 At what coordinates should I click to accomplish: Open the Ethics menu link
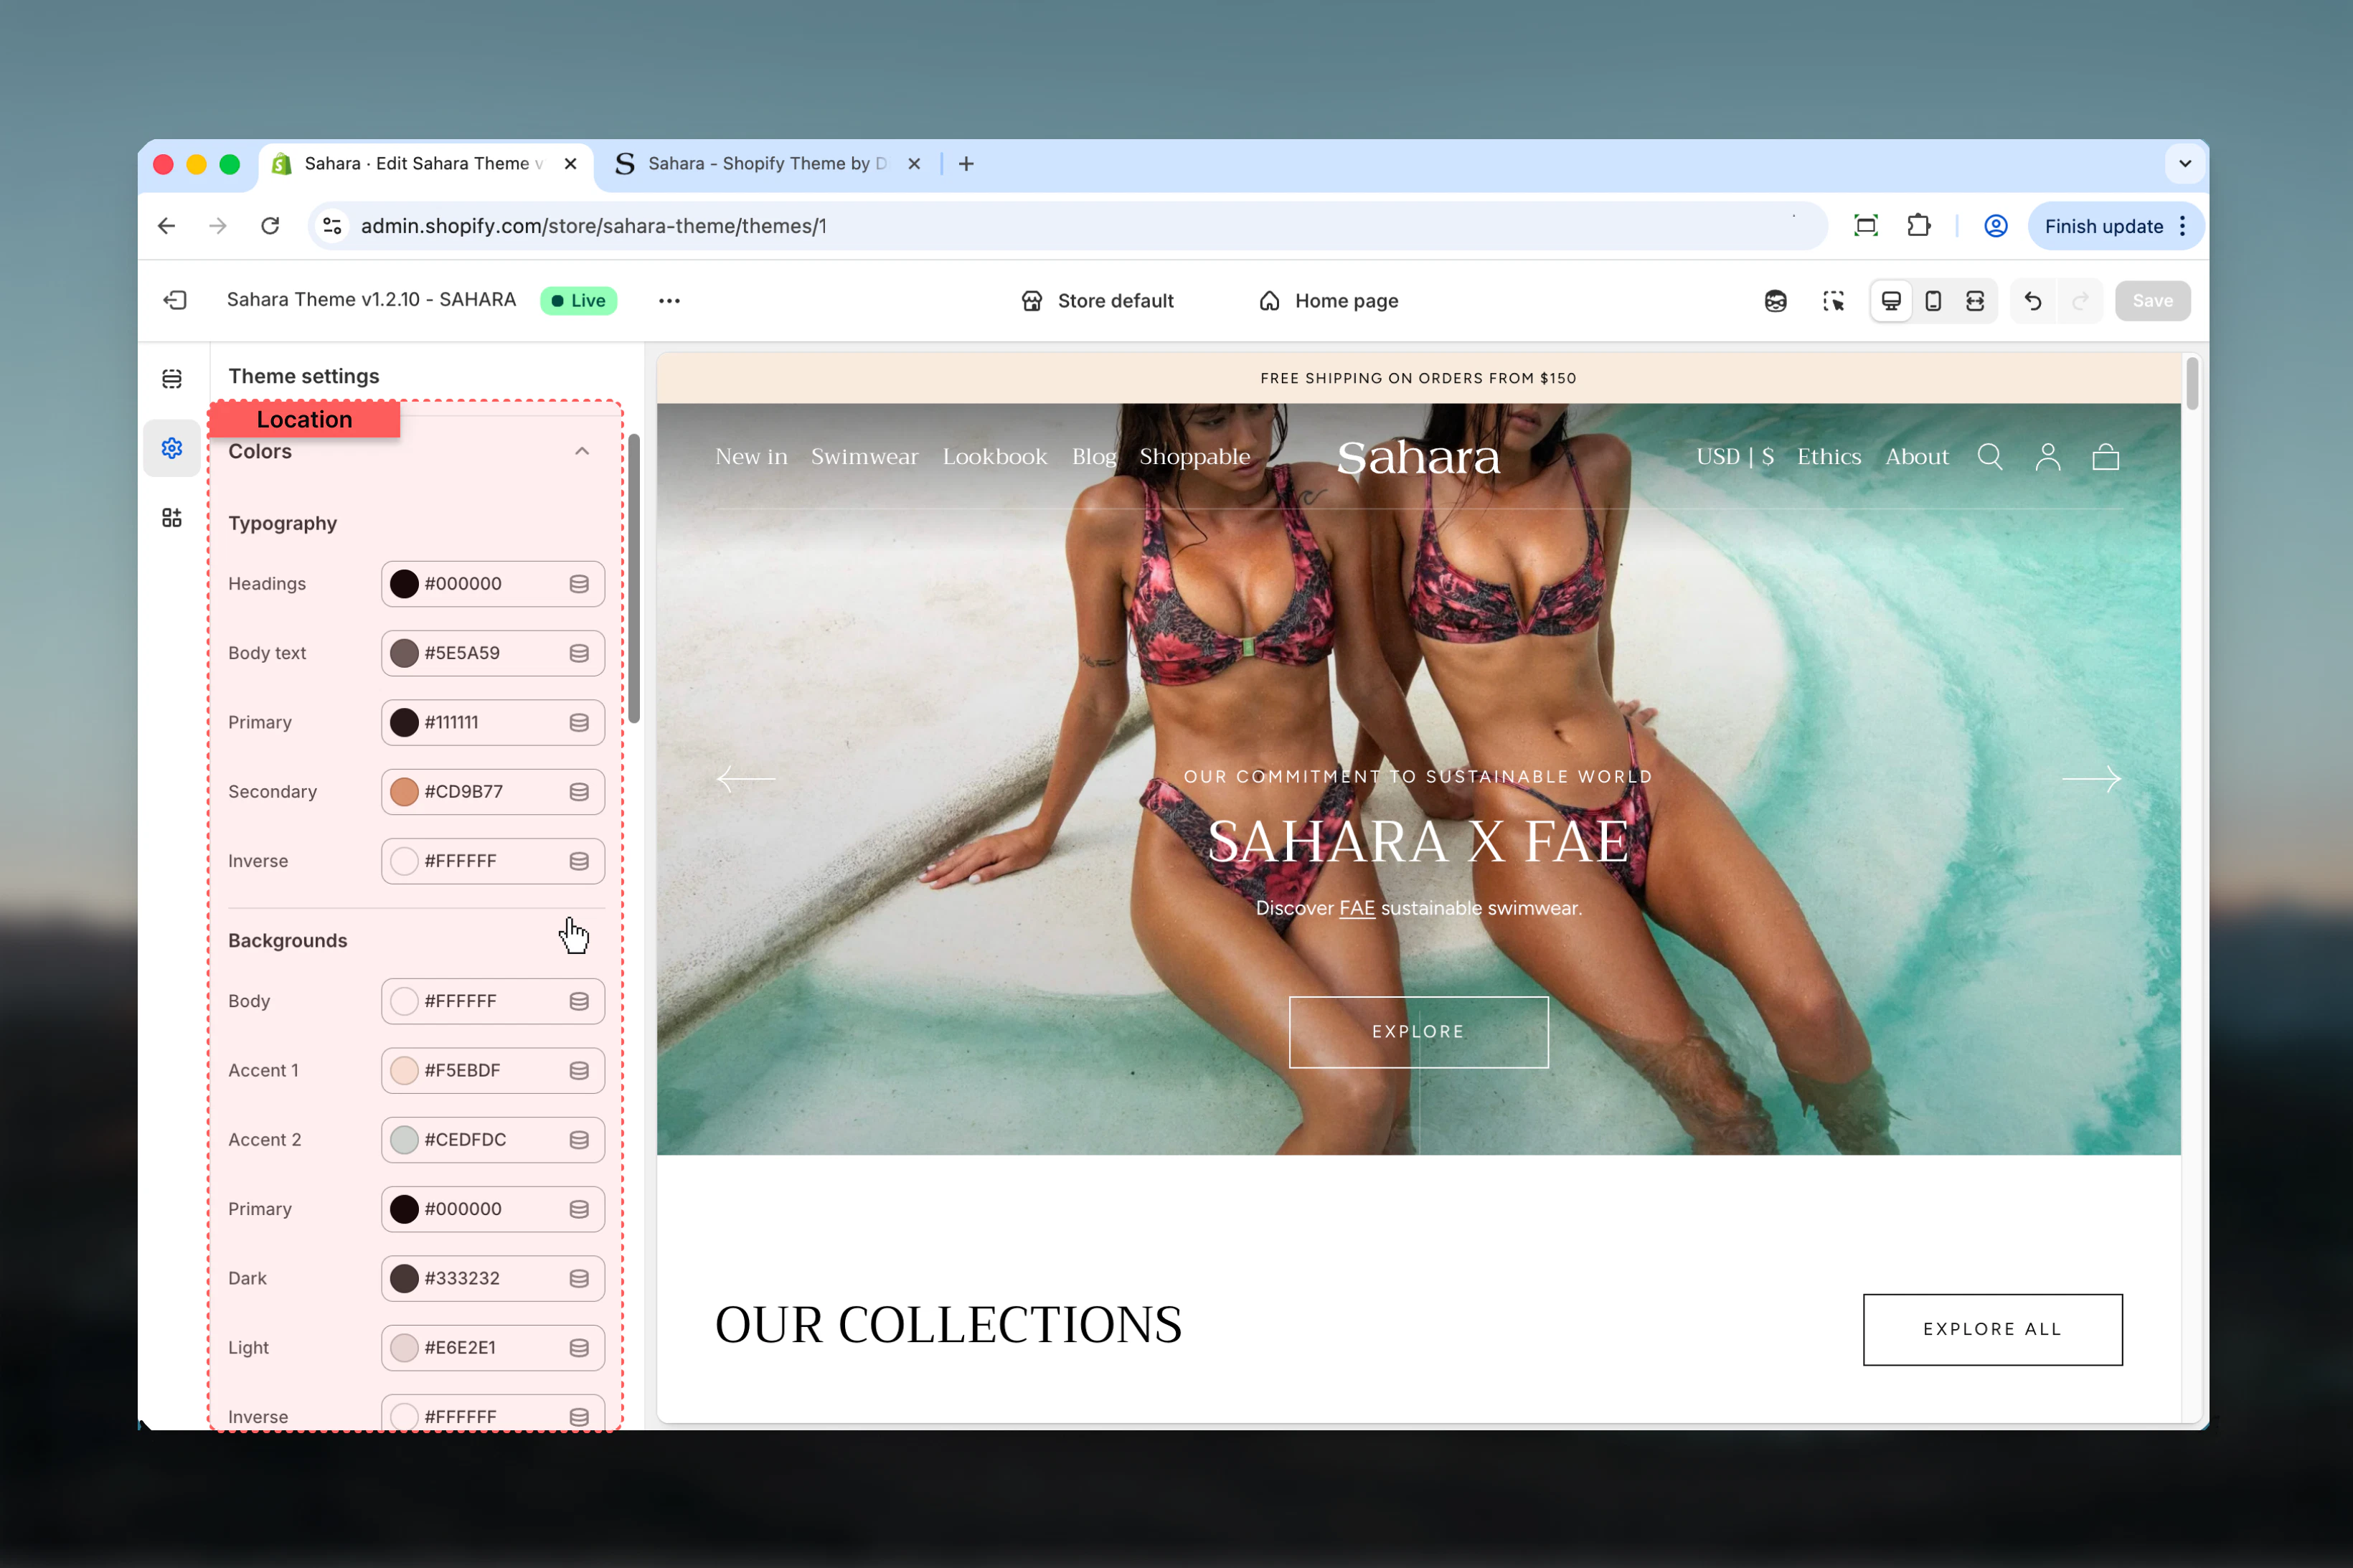coord(1829,457)
